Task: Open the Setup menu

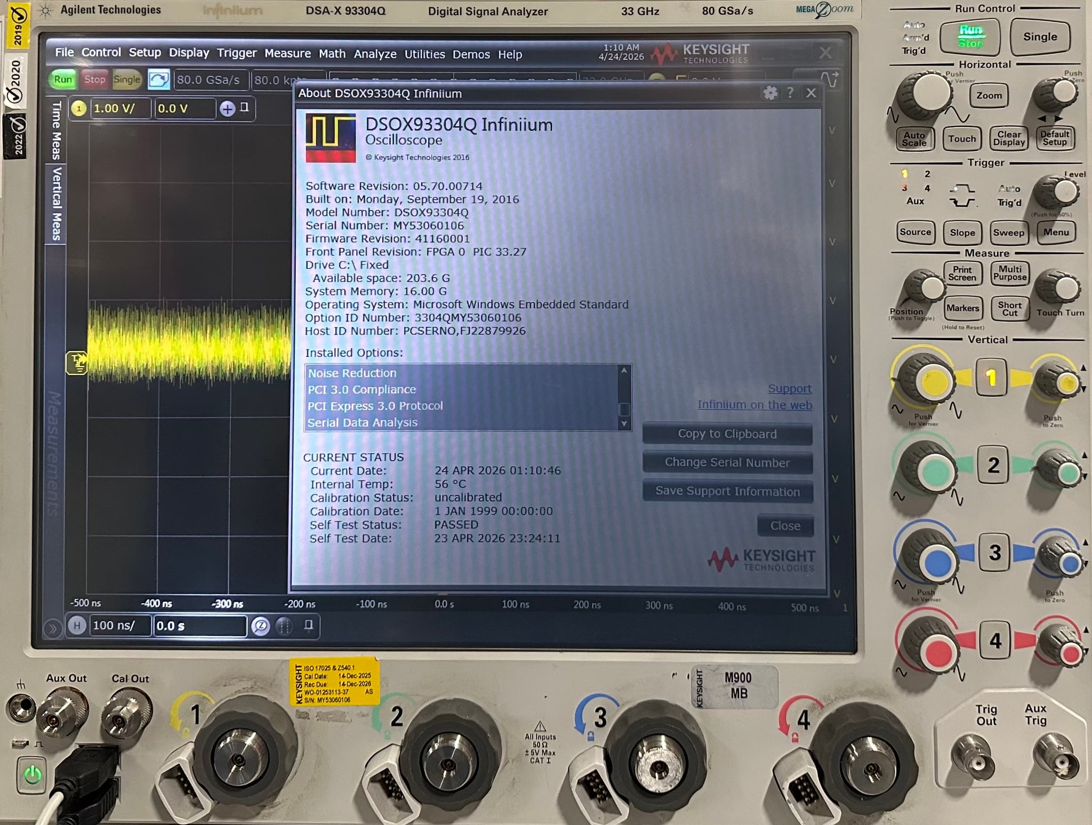Action: pos(145,52)
